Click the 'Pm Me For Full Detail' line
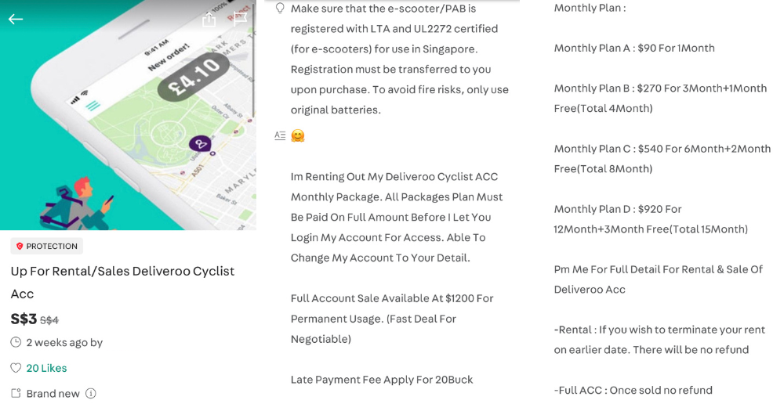 point(658,279)
